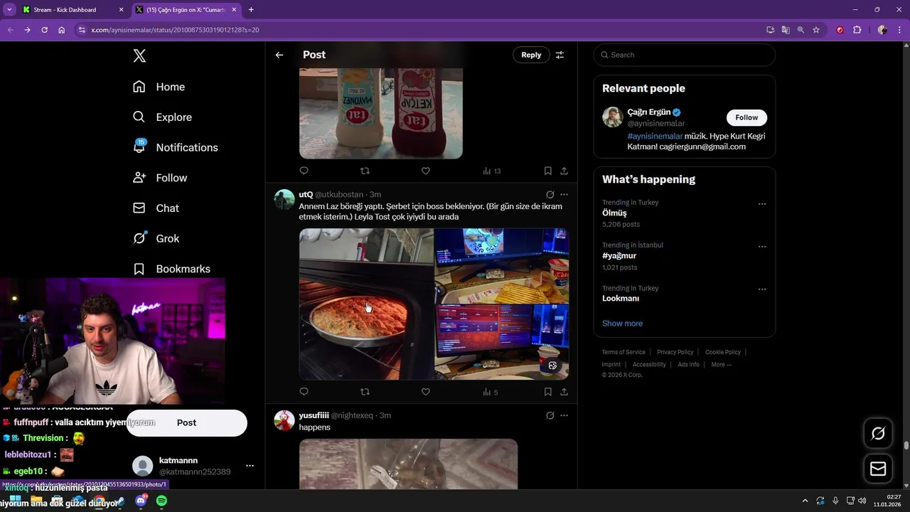Open more options for Lookmanı trend
The width and height of the screenshot is (910, 512).
(762, 289)
